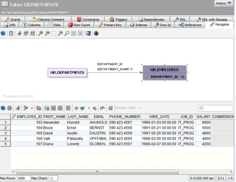Select the email cell VPATABAL
236x182 pixels.
click(x=99, y=138)
